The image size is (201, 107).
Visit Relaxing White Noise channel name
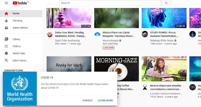pyautogui.click(x=162, y=41)
